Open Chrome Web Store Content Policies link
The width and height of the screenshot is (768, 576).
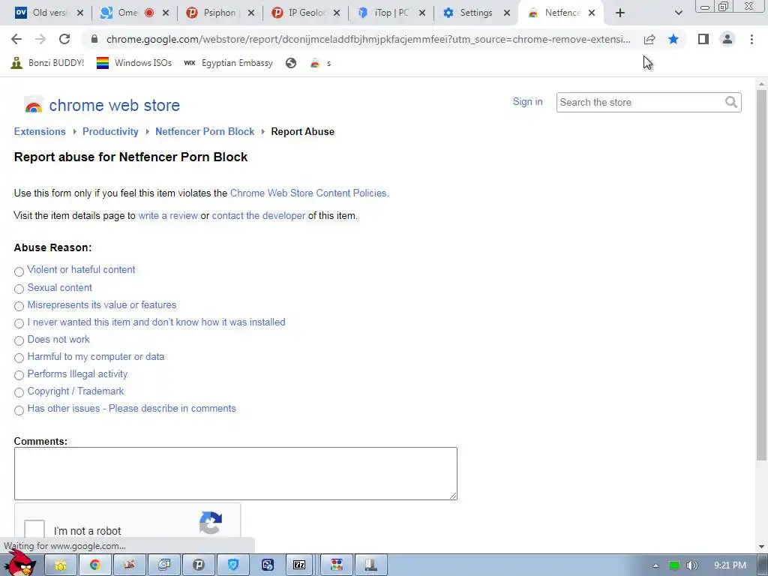pos(310,193)
